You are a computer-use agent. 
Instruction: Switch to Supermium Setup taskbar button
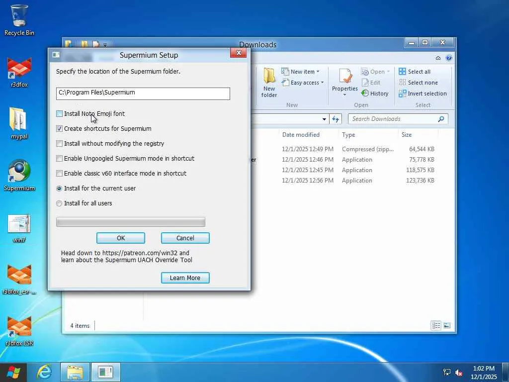[x=105, y=372]
